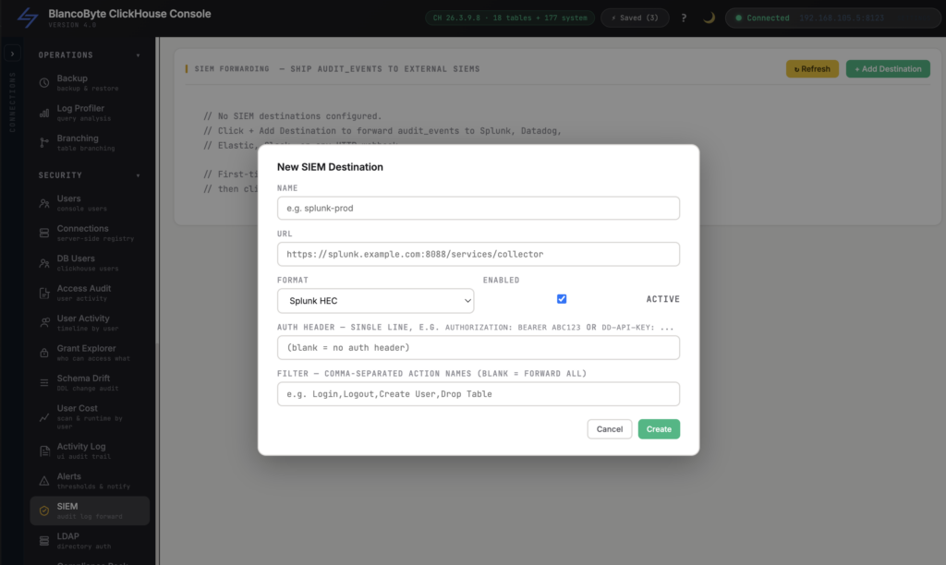
Task: Collapse the Security section arrow
Action: pyautogui.click(x=139, y=175)
